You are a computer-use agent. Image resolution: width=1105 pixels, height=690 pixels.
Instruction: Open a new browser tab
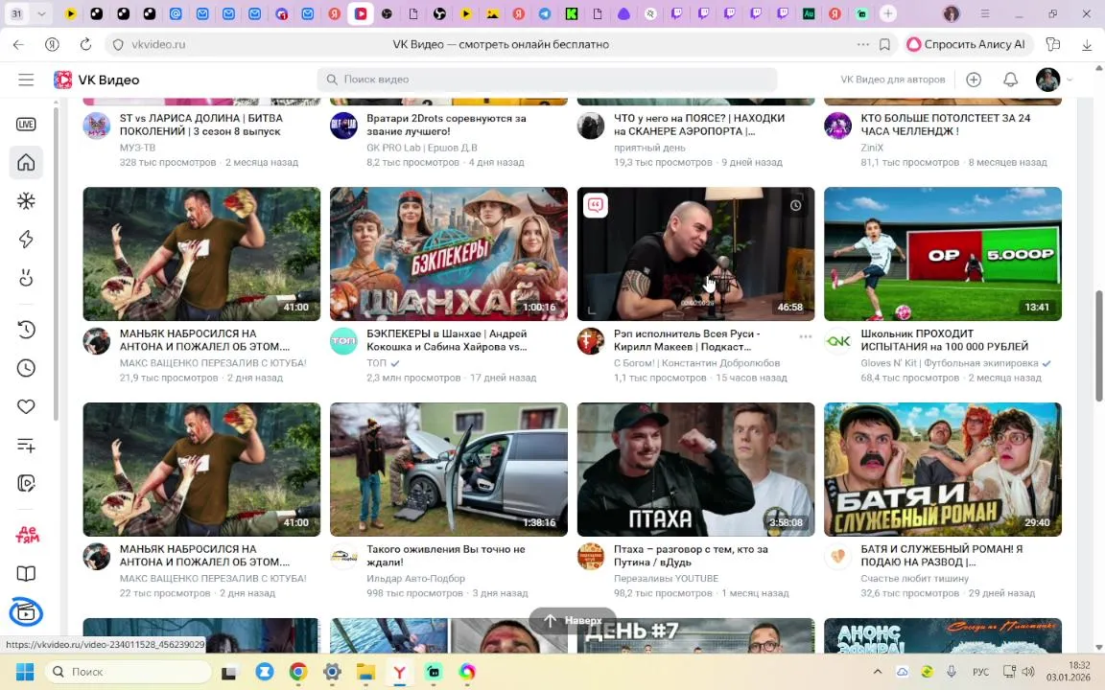[x=888, y=13]
